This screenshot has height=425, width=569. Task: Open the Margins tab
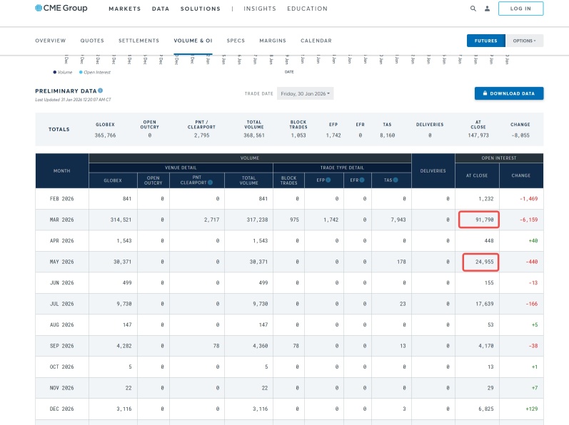[273, 41]
